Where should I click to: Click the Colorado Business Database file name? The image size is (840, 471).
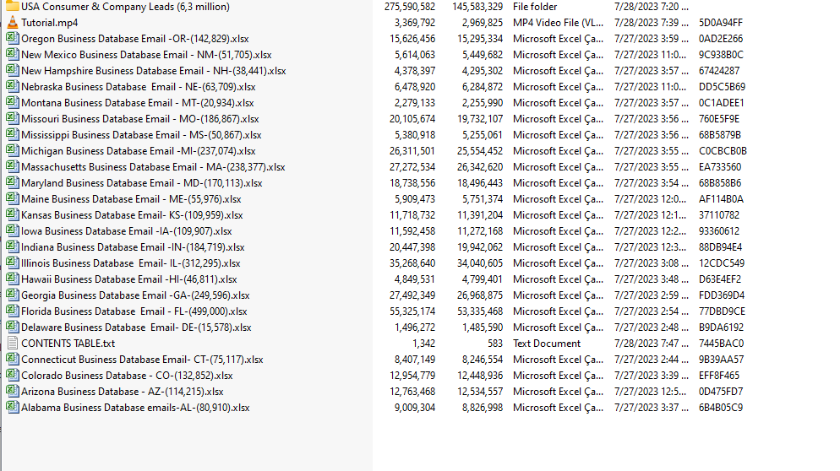tap(127, 376)
